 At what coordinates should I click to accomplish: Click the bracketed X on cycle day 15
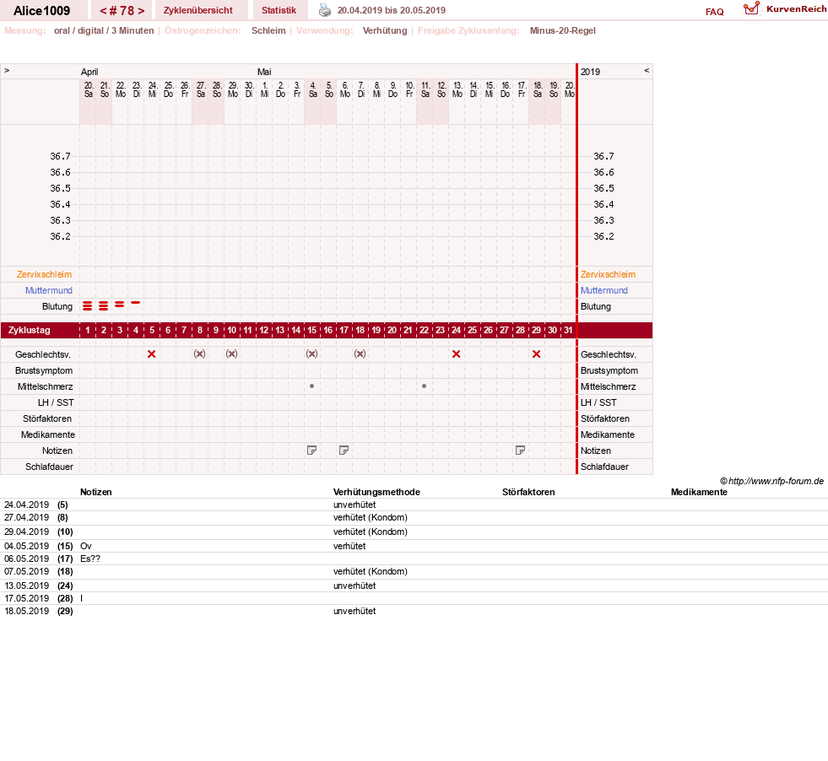click(x=312, y=354)
